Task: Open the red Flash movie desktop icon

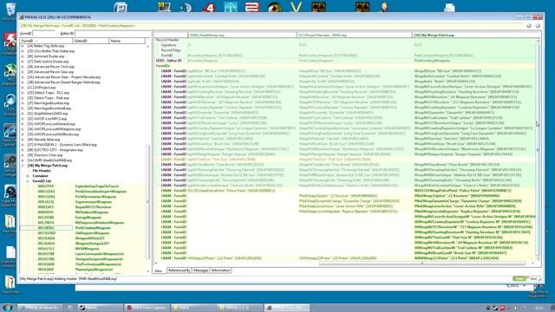Action: click(x=10, y=41)
